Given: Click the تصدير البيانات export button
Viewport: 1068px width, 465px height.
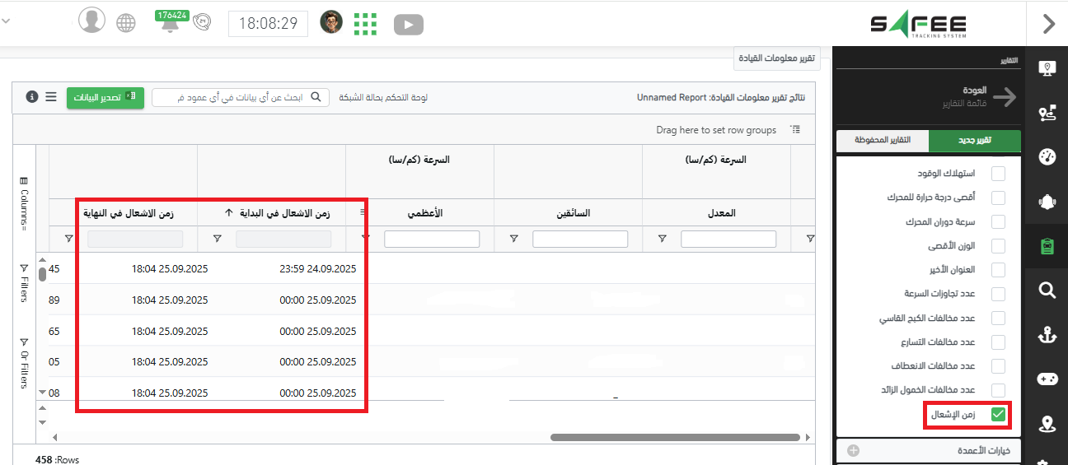Looking at the screenshot, I should coord(105,97).
